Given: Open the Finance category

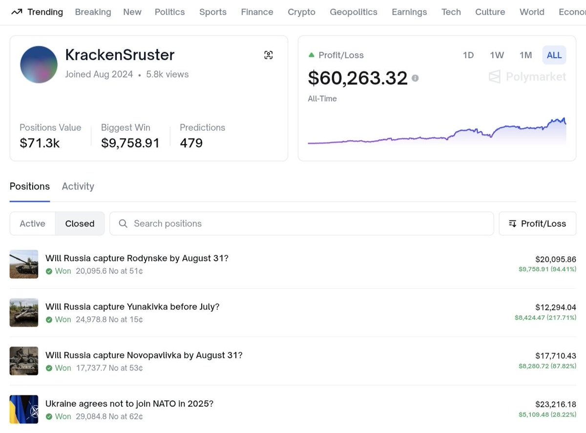Looking at the screenshot, I should (257, 12).
